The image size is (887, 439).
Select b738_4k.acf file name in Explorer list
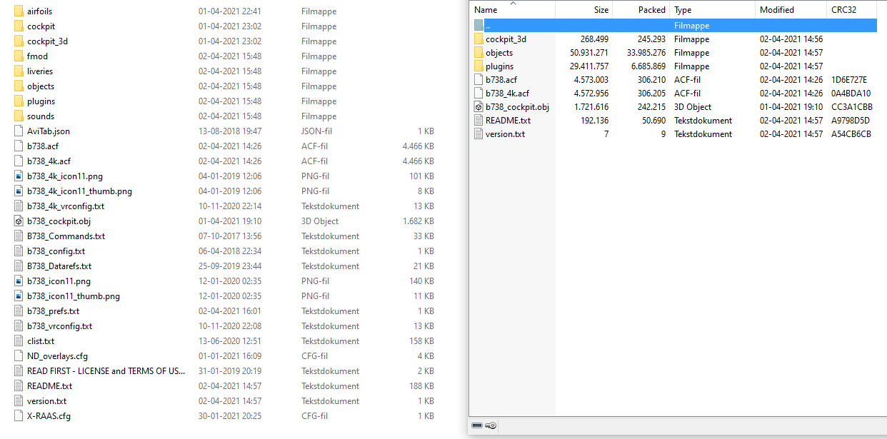(49, 161)
